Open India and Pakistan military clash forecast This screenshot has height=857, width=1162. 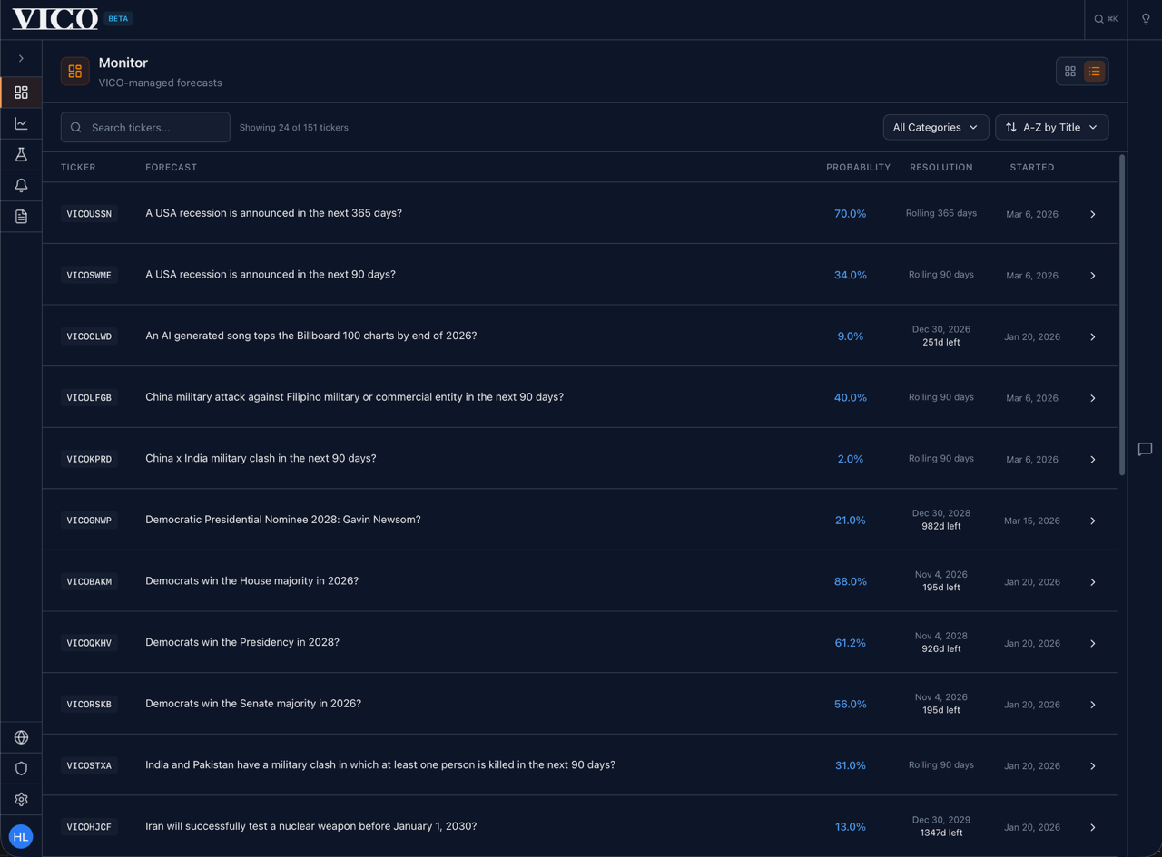pos(380,764)
